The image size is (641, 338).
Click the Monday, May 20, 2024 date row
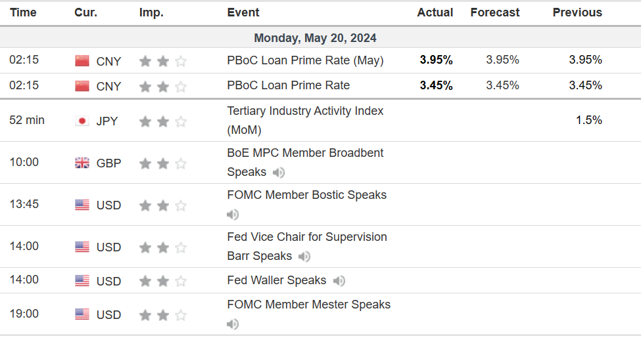pos(316,38)
